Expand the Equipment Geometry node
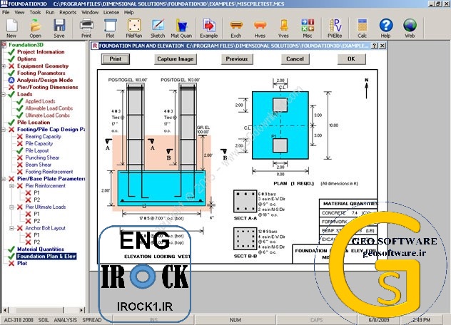Viewport: 451px width, 325px height. (4, 66)
